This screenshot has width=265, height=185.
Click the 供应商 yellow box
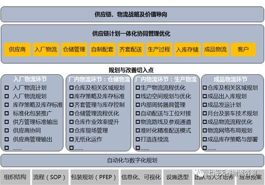17,49
